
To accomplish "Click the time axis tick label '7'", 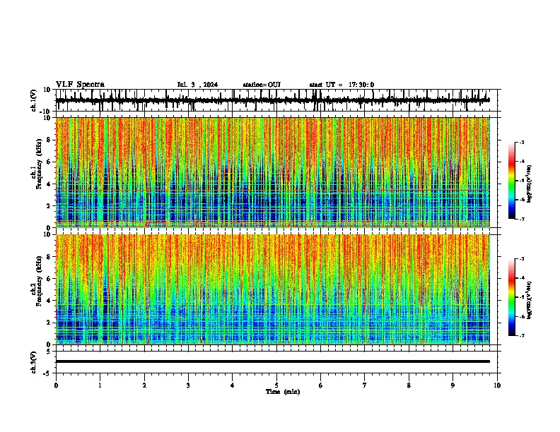I will point(365,385).
